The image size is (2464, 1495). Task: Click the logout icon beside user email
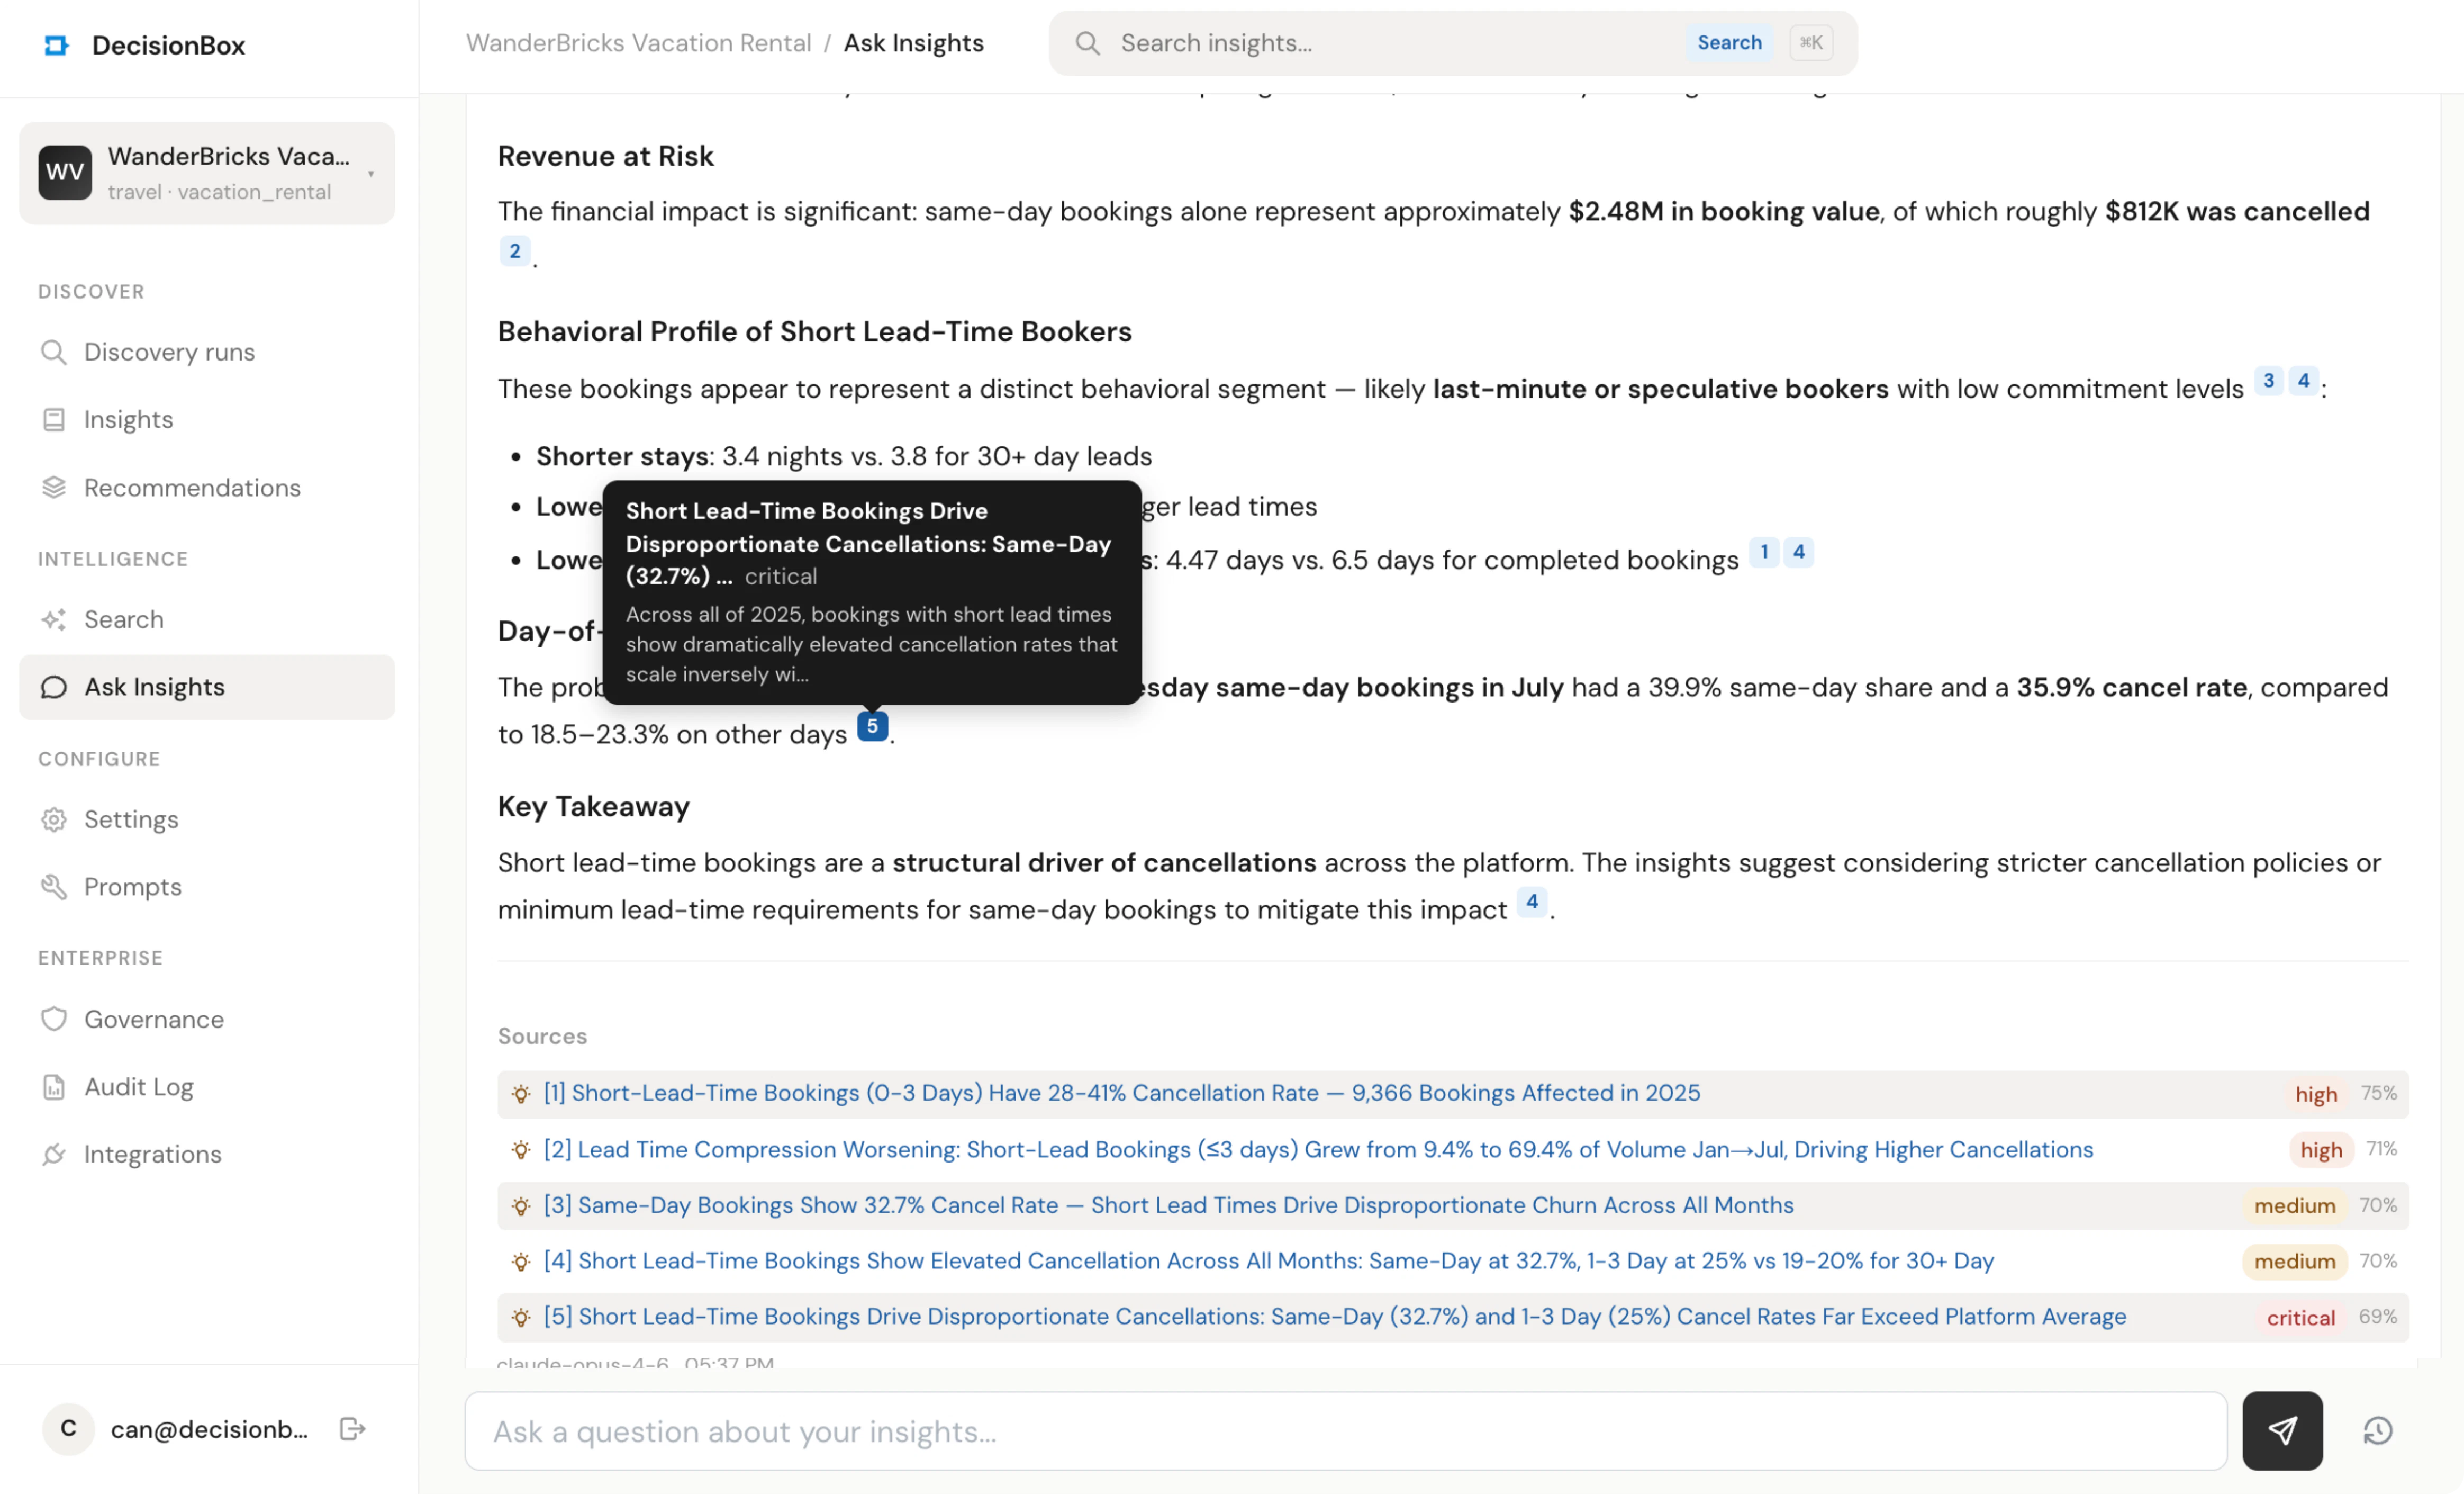tap(352, 1428)
